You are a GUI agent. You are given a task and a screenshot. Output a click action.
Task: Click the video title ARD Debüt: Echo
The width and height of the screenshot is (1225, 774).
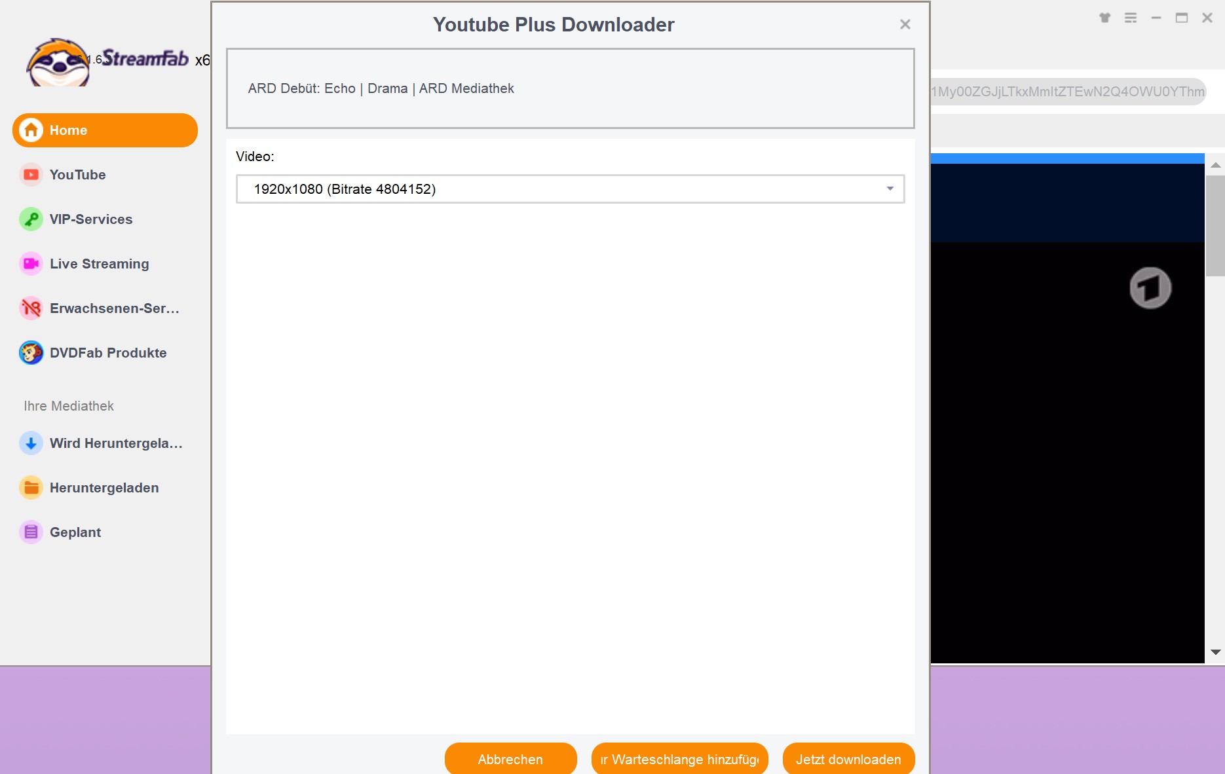pyautogui.click(x=381, y=88)
